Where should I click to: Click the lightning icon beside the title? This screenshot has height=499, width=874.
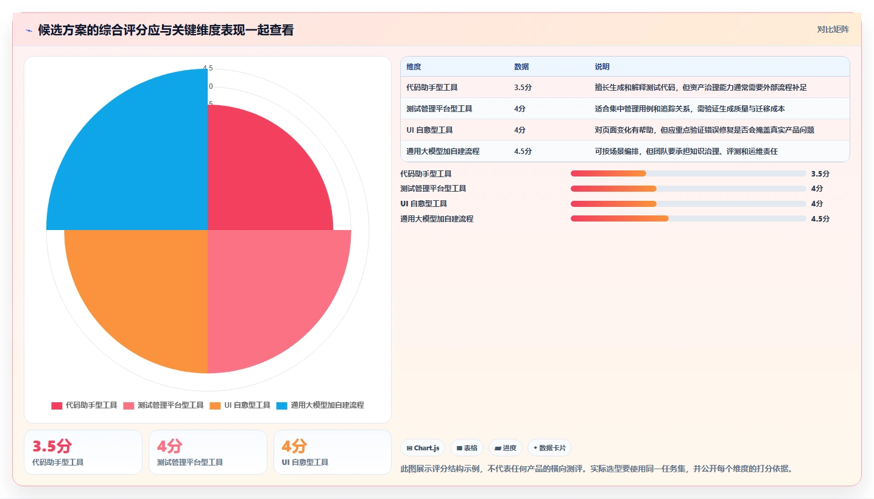(29, 30)
